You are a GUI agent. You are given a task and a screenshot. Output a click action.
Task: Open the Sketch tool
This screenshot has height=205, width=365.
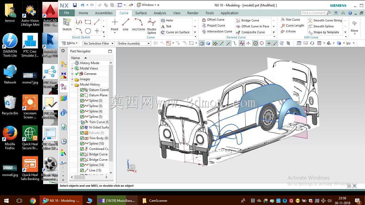pos(67,24)
